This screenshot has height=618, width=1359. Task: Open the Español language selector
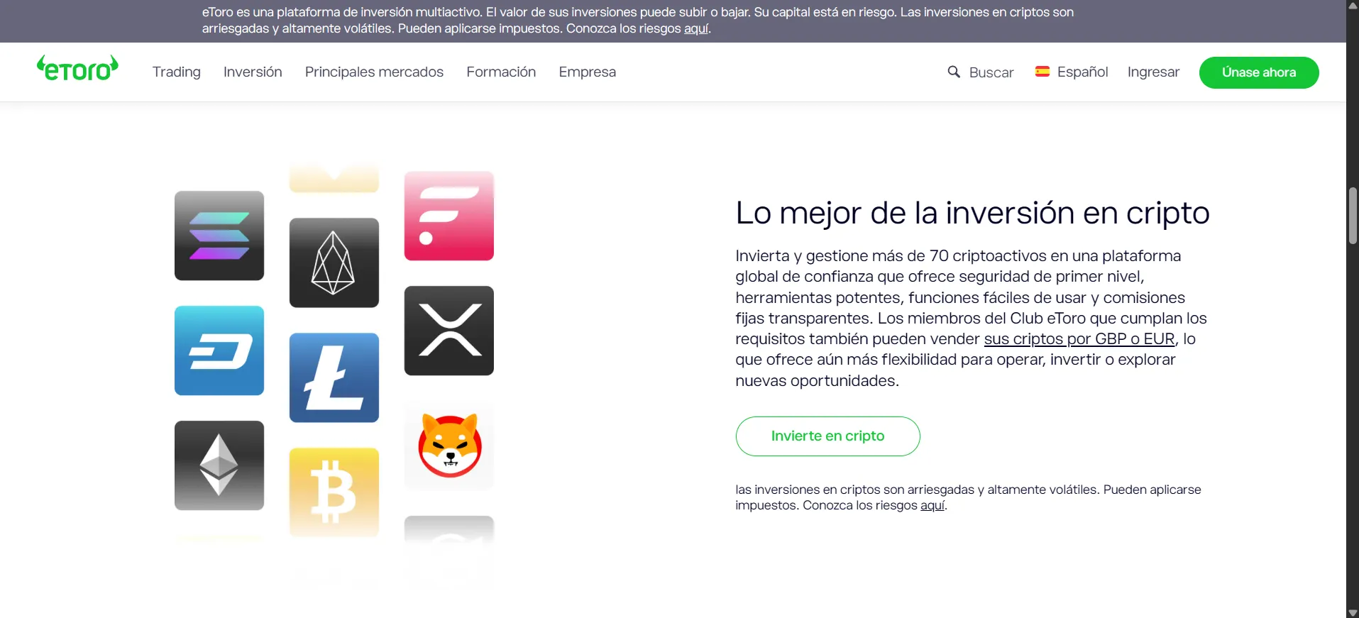tap(1072, 72)
